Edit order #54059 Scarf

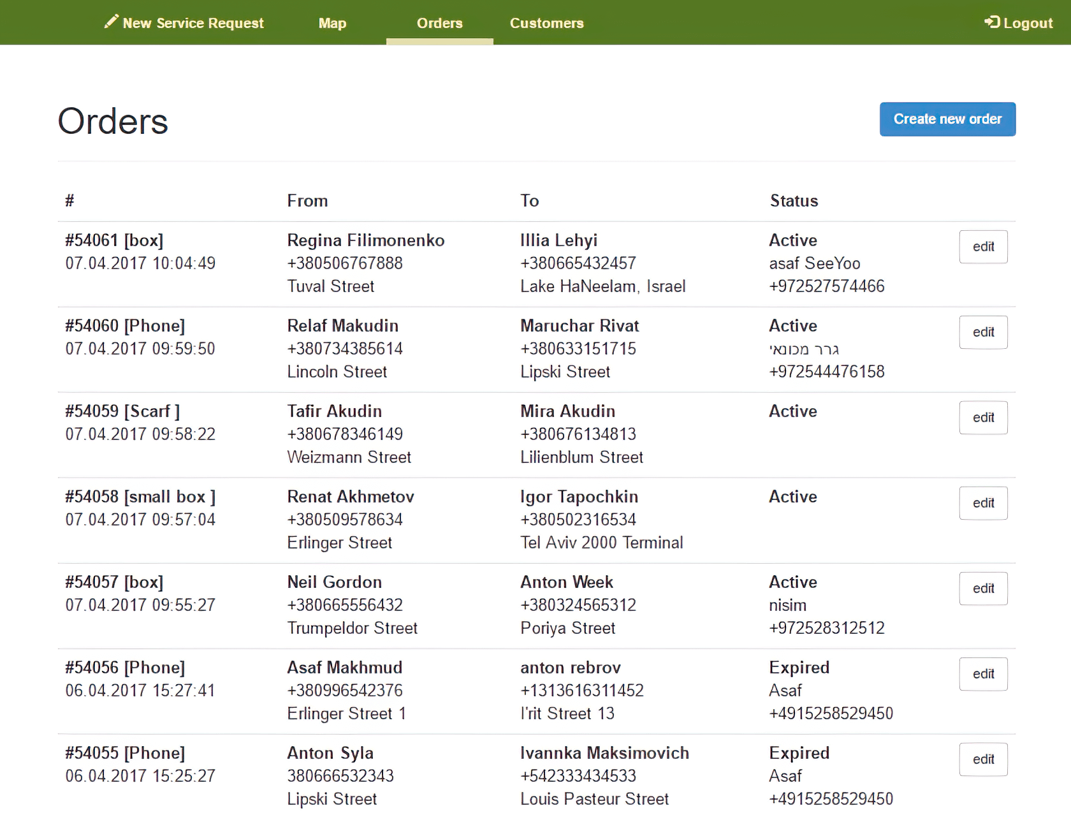coord(982,418)
